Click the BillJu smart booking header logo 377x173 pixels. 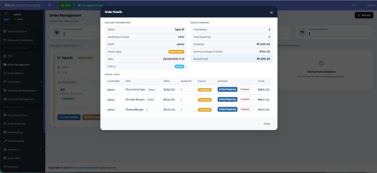[x=22, y=5]
